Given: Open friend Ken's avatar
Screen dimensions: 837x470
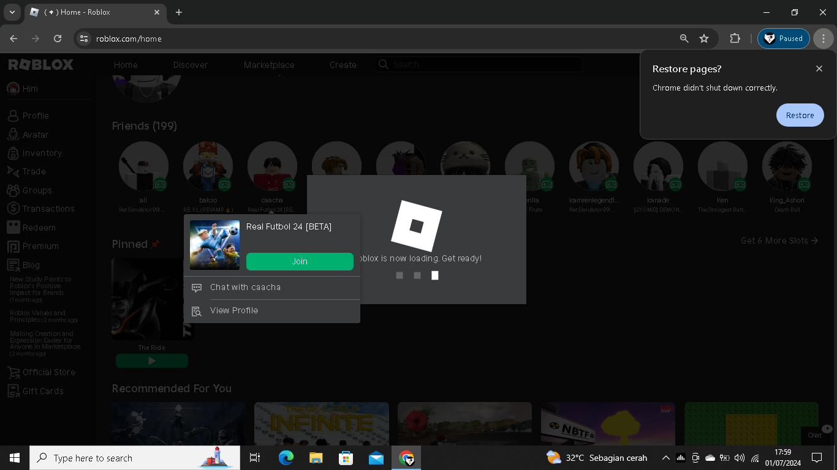Looking at the screenshot, I should tap(722, 166).
